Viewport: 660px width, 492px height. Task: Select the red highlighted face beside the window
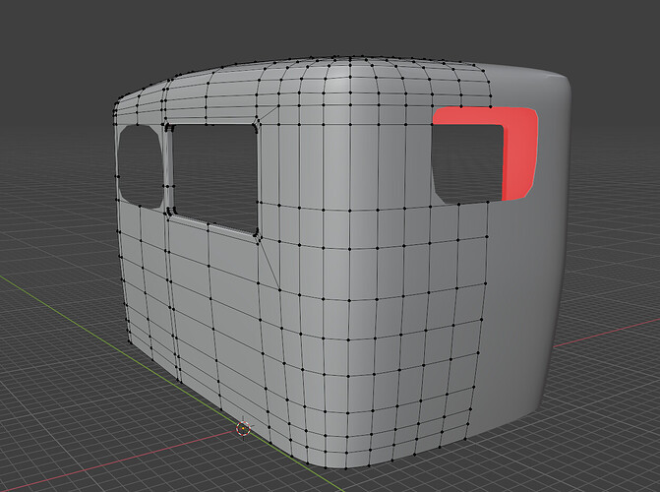[520, 154]
